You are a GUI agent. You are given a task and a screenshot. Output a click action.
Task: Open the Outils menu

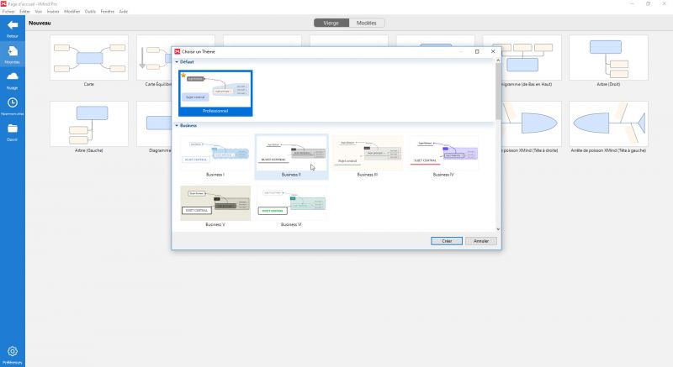pyautogui.click(x=90, y=12)
